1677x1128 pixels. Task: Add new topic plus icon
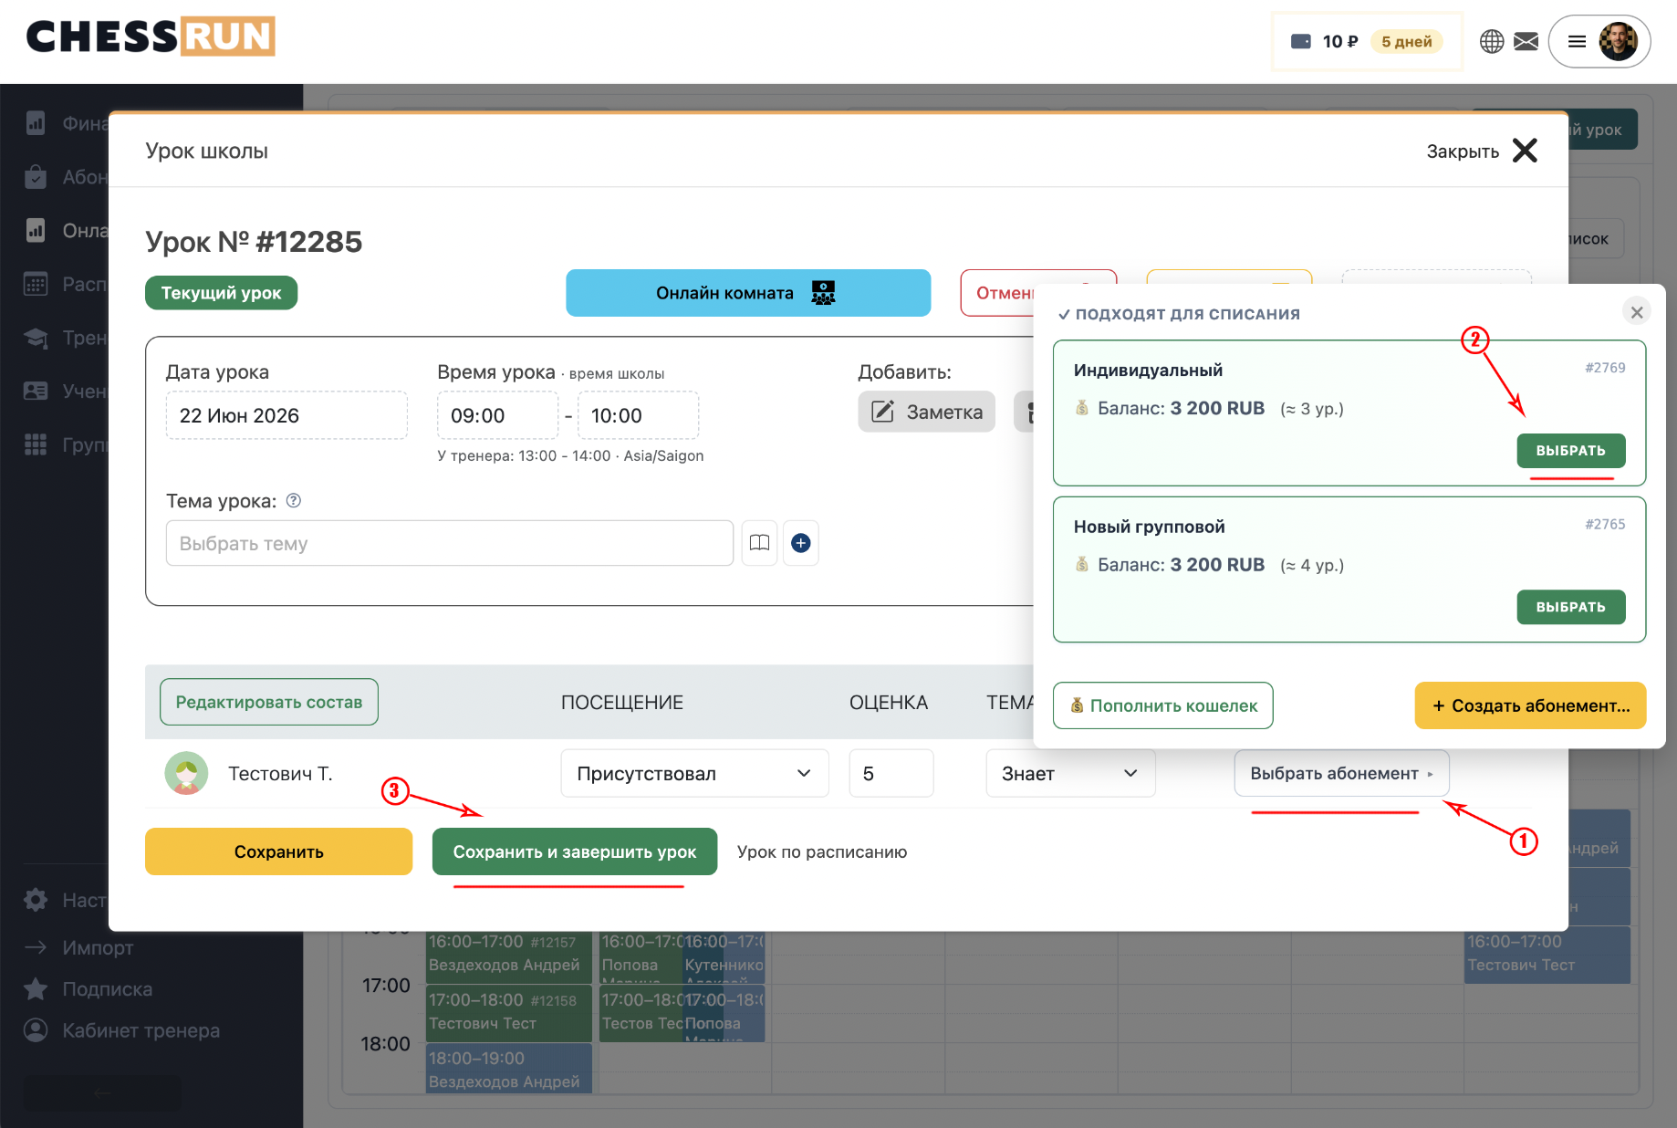801,543
